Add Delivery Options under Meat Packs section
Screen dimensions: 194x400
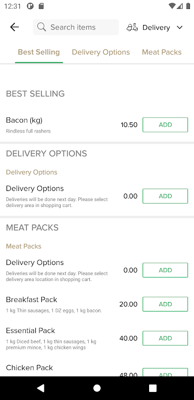pos(165,270)
